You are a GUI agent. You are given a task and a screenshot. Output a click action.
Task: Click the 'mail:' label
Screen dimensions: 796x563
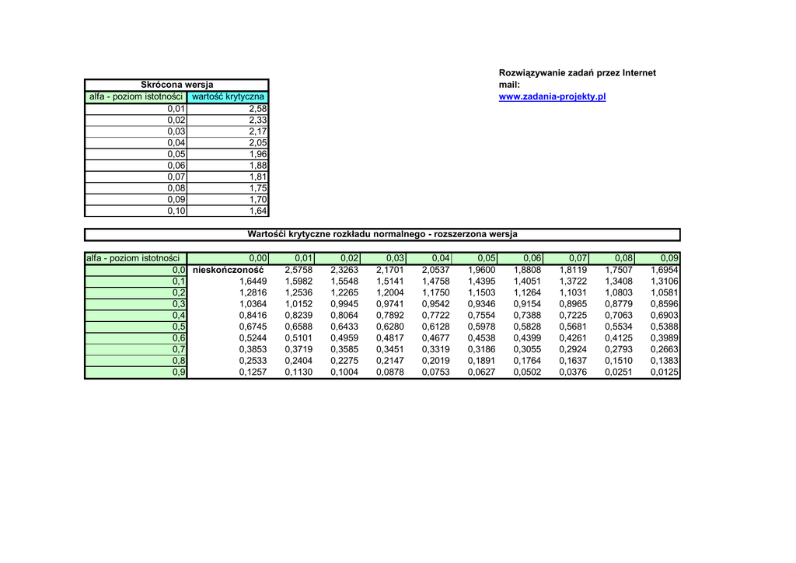coord(508,85)
